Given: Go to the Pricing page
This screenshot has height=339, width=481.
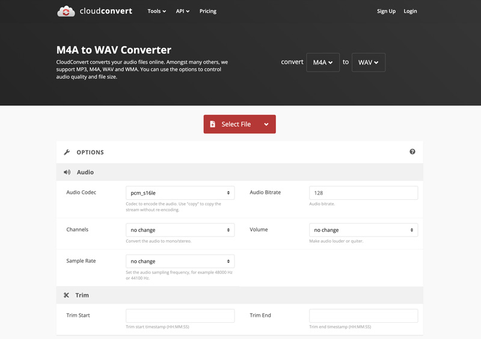Looking at the screenshot, I should [207, 11].
